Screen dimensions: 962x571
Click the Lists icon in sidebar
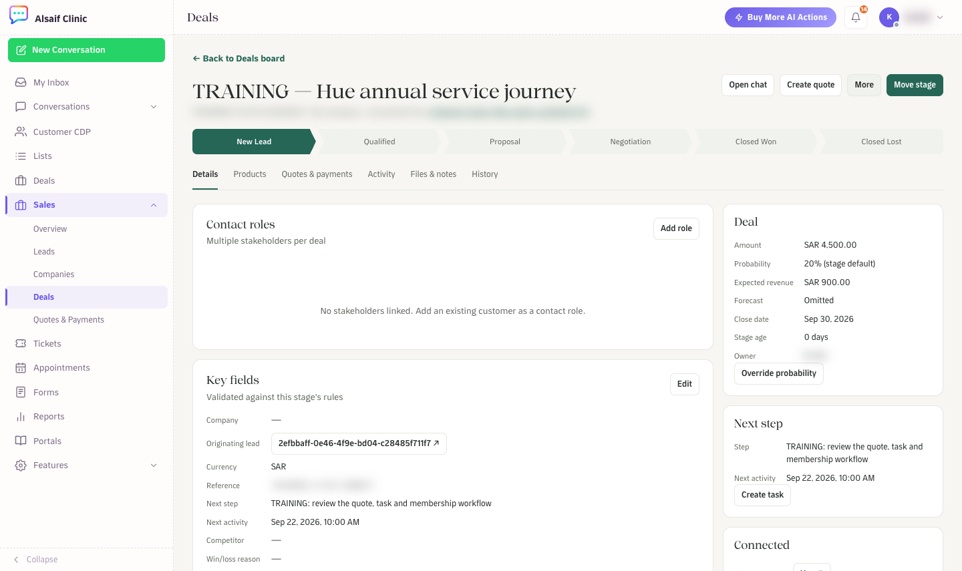pos(21,156)
